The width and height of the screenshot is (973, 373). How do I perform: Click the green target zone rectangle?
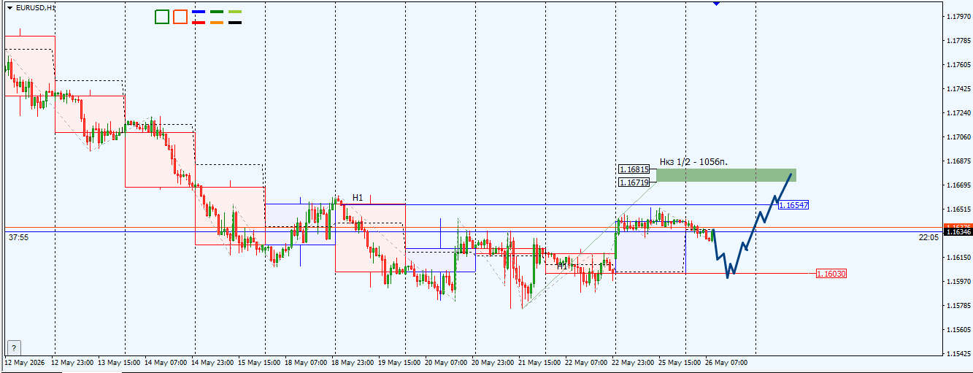(x=726, y=175)
